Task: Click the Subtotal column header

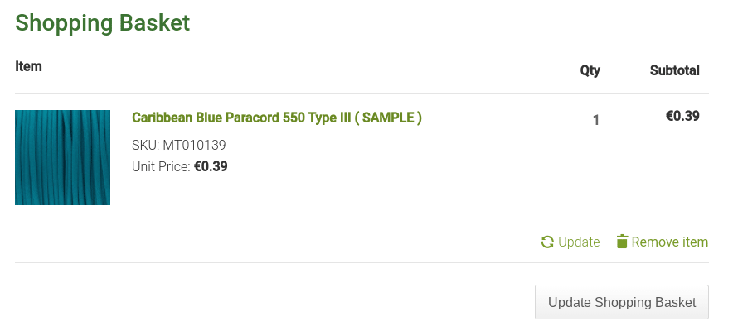Action: pyautogui.click(x=674, y=70)
